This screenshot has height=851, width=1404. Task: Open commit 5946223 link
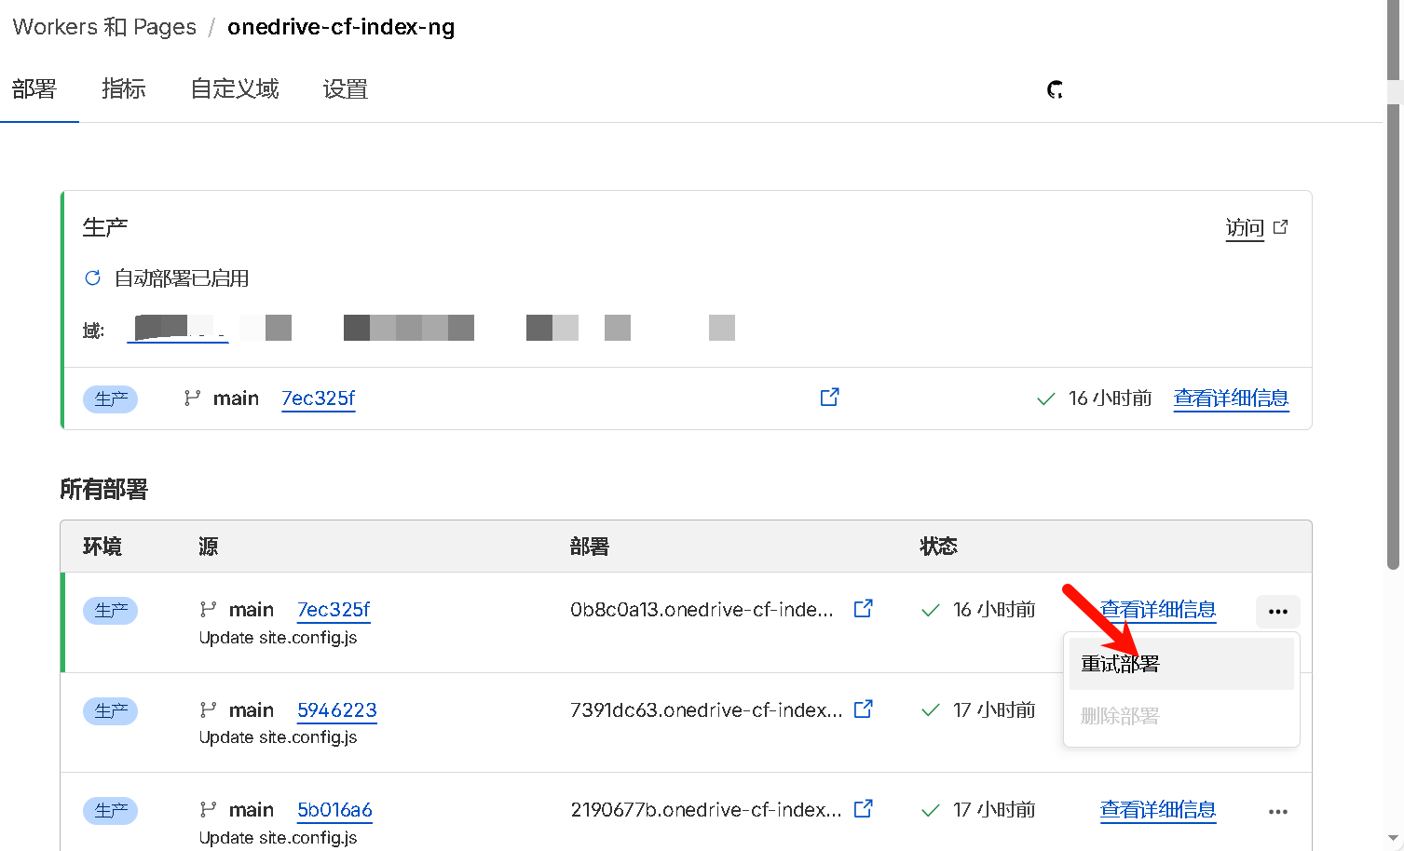[336, 710]
